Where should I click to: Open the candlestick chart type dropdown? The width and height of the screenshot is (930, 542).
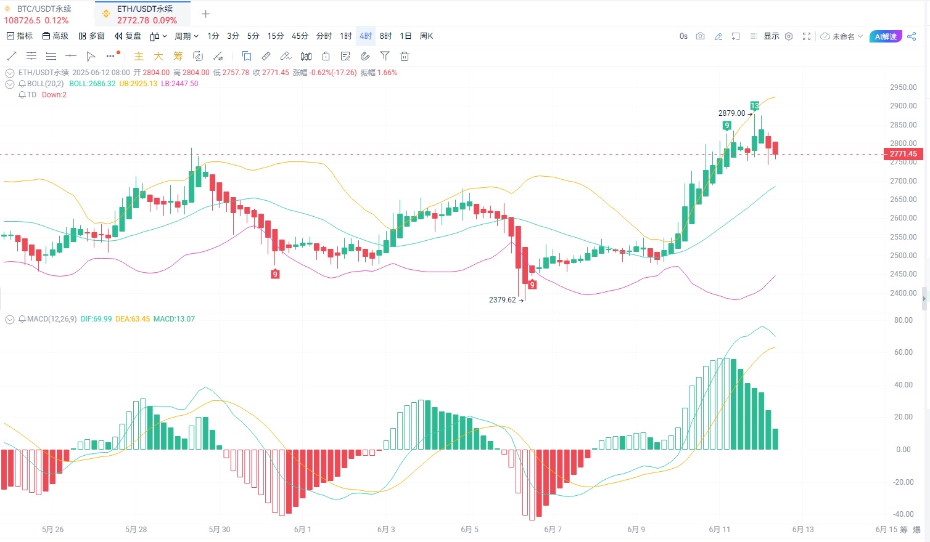(x=158, y=36)
